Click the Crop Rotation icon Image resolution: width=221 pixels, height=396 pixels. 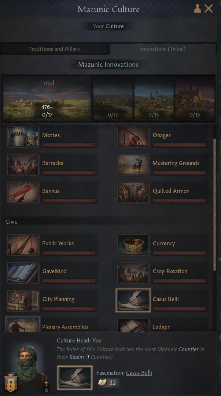click(133, 273)
